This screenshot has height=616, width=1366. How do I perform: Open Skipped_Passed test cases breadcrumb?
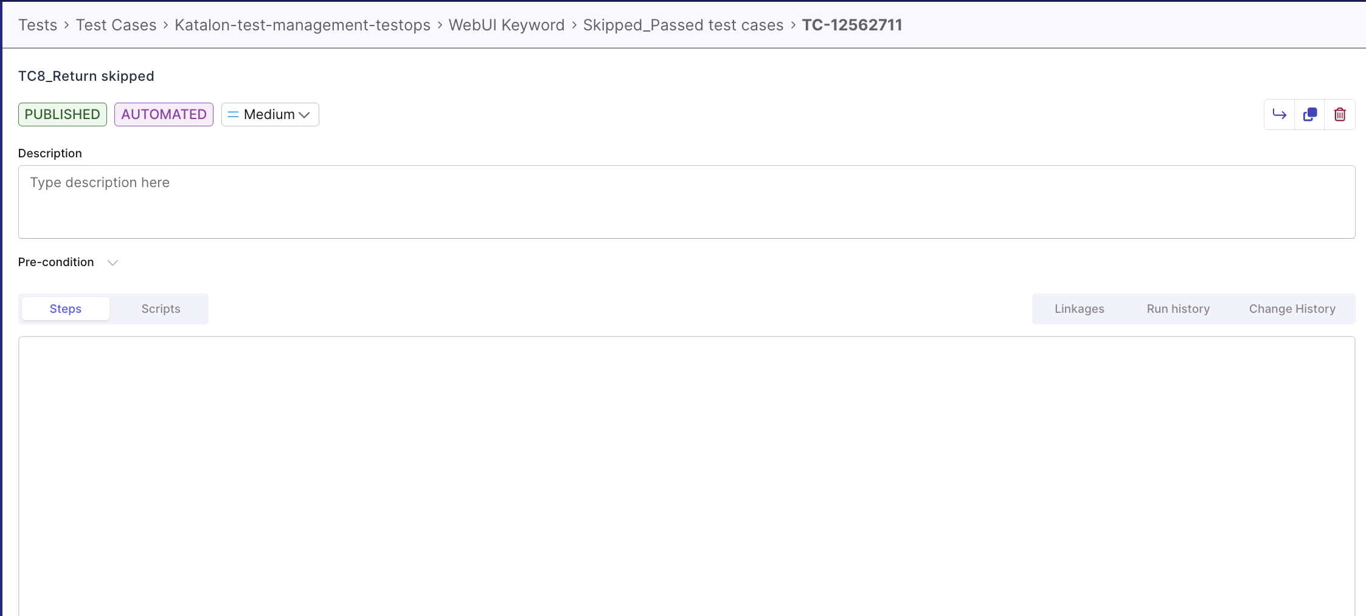(682, 25)
